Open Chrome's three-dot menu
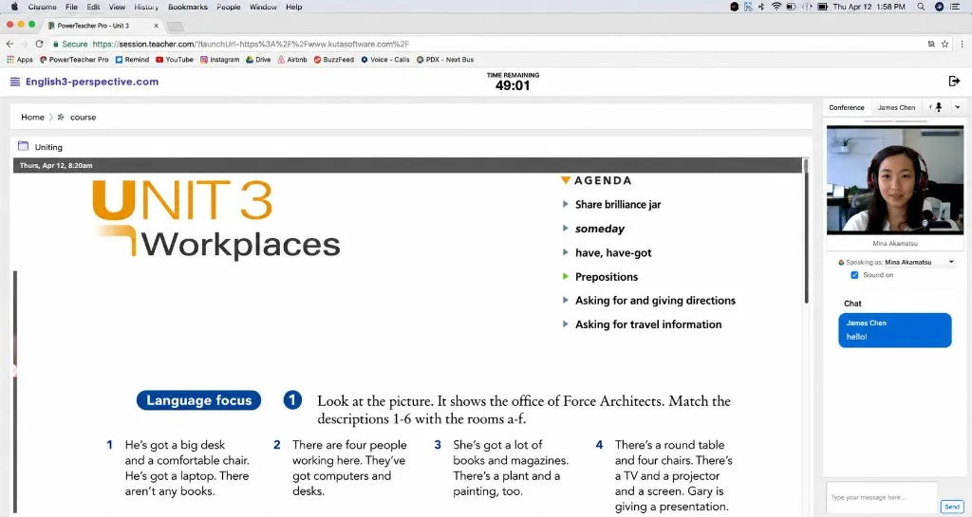 tap(962, 44)
